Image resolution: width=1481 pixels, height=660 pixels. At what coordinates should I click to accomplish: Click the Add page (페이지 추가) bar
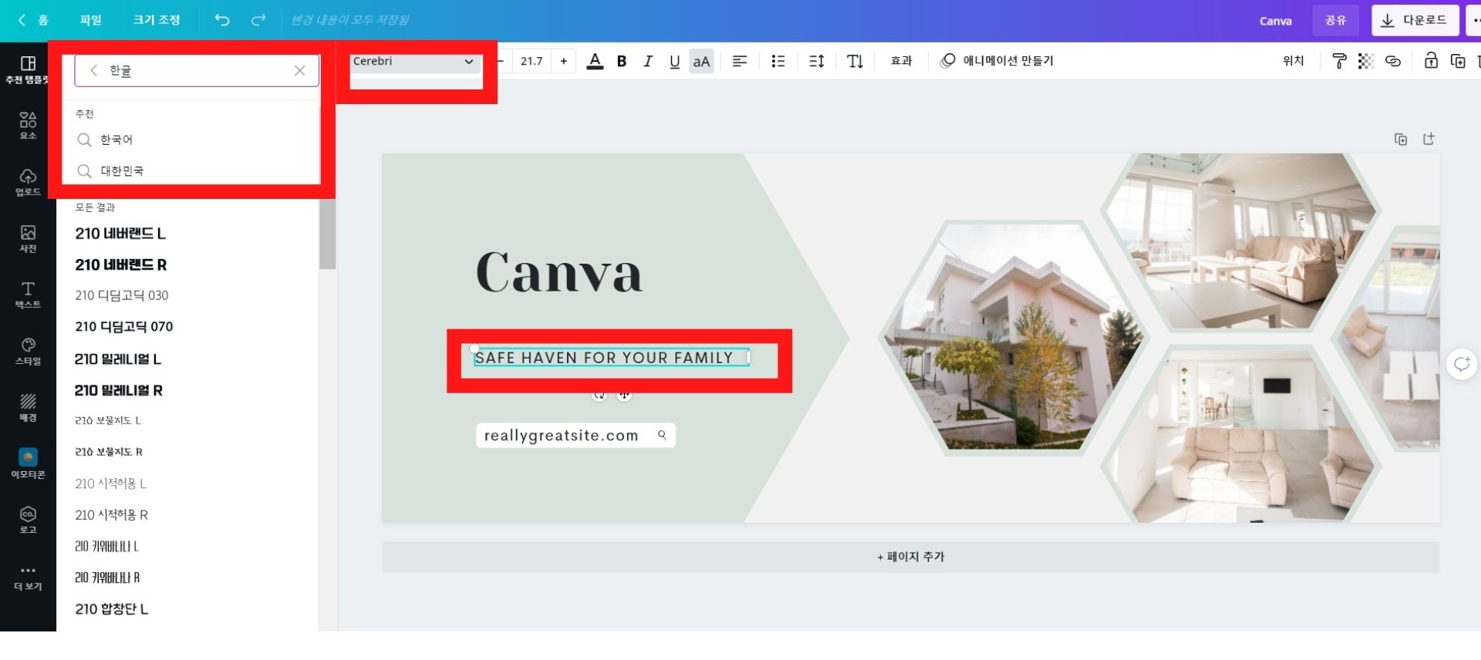click(911, 557)
